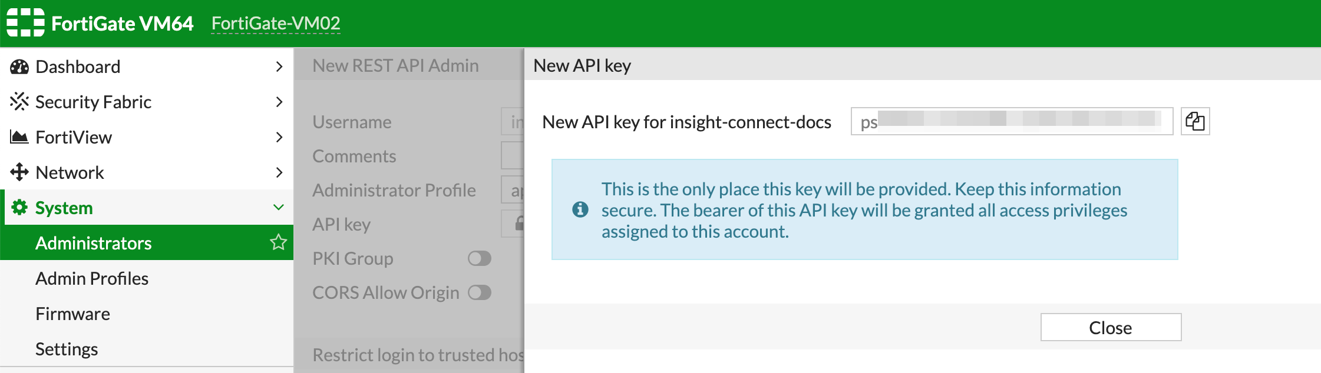The height and width of the screenshot is (373, 1321).
Task: Click the Network arrows icon
Action: click(19, 172)
